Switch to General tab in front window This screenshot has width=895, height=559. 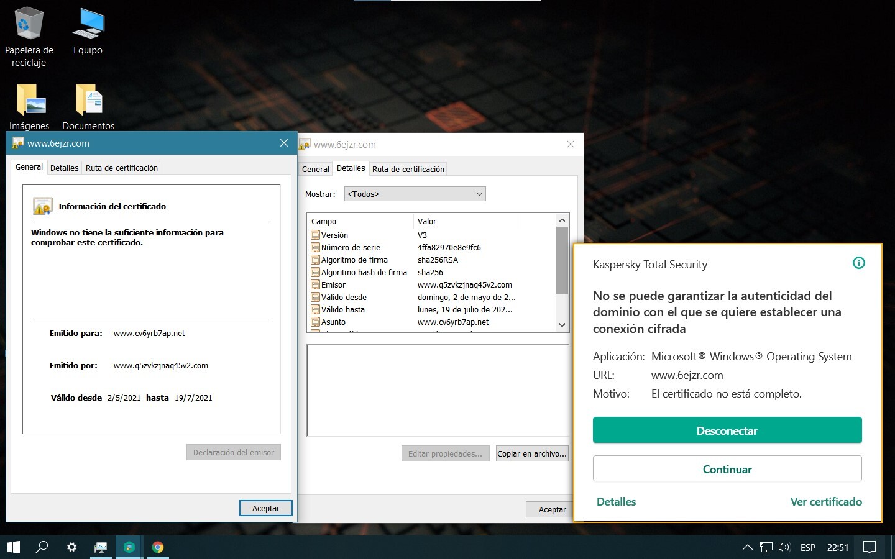[29, 167]
